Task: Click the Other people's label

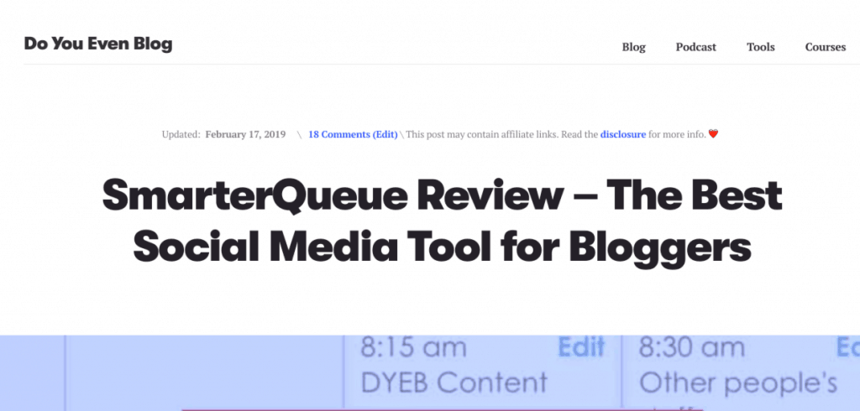Action: (x=738, y=383)
